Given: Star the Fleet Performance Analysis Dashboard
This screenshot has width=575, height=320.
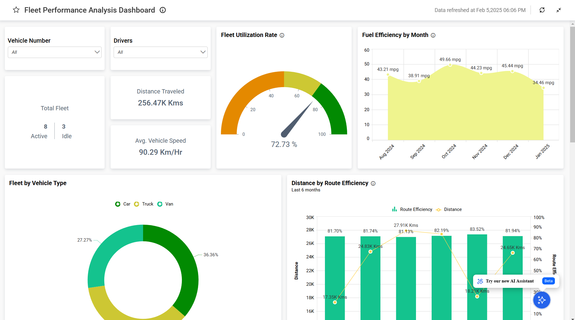Looking at the screenshot, I should click(16, 10).
